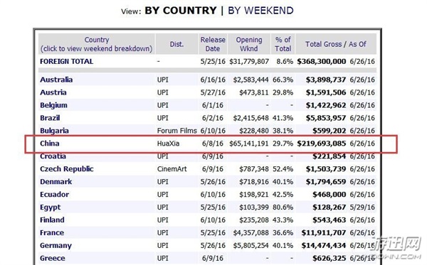Click the Release Date column header
427x265 pixels.
pos(213,44)
